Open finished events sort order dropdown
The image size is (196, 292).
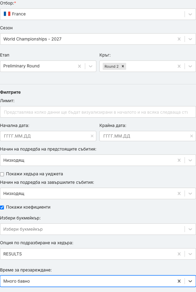[190, 193]
